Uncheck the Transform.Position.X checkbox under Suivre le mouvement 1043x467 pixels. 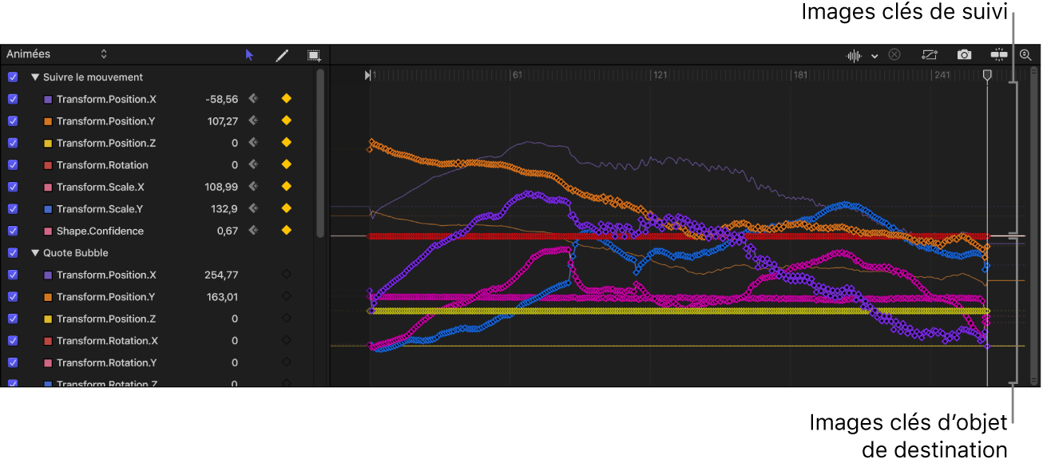pyautogui.click(x=12, y=100)
